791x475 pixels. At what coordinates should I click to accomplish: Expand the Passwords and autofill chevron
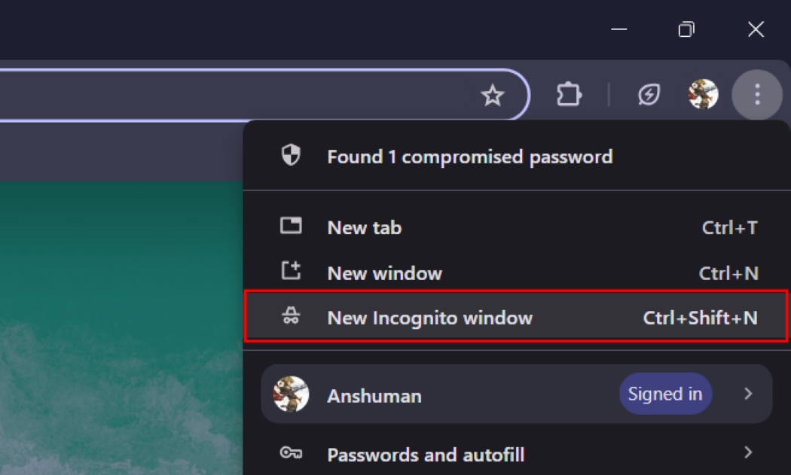click(748, 452)
